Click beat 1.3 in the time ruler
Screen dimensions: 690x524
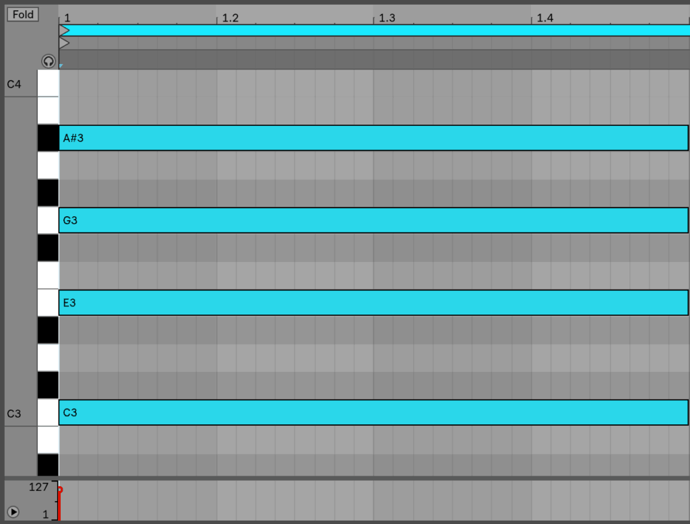pos(387,18)
